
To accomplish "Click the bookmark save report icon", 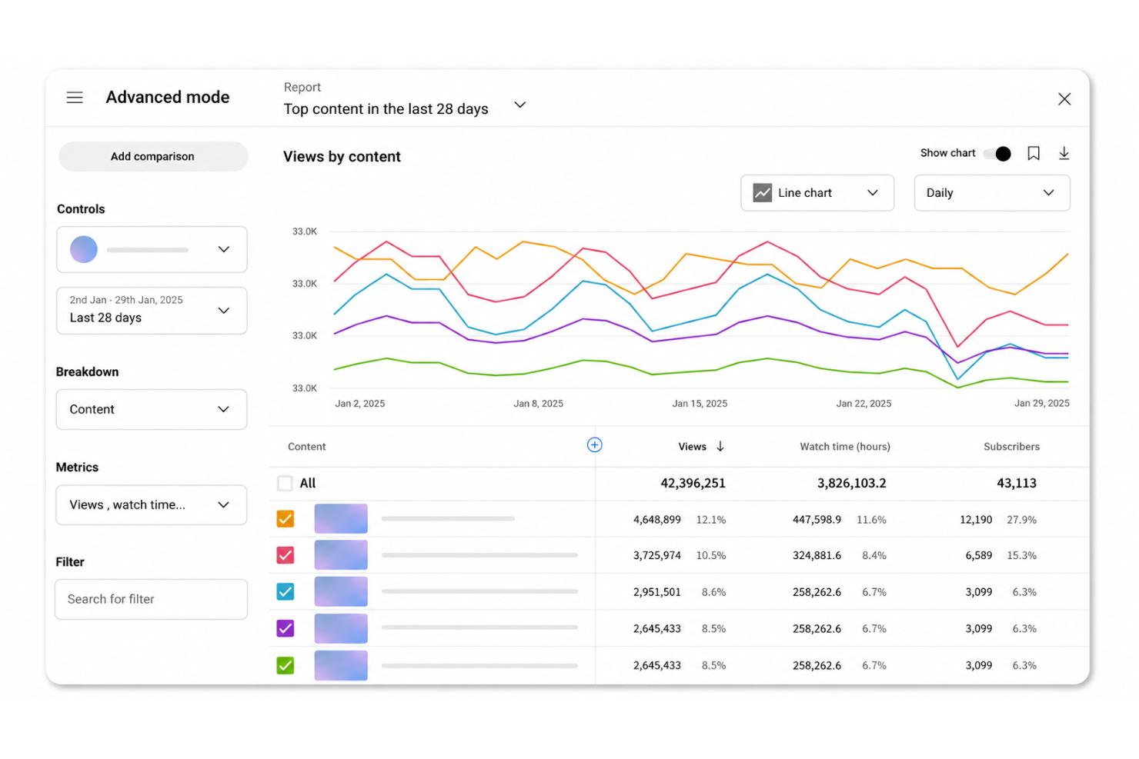I will pyautogui.click(x=1034, y=154).
